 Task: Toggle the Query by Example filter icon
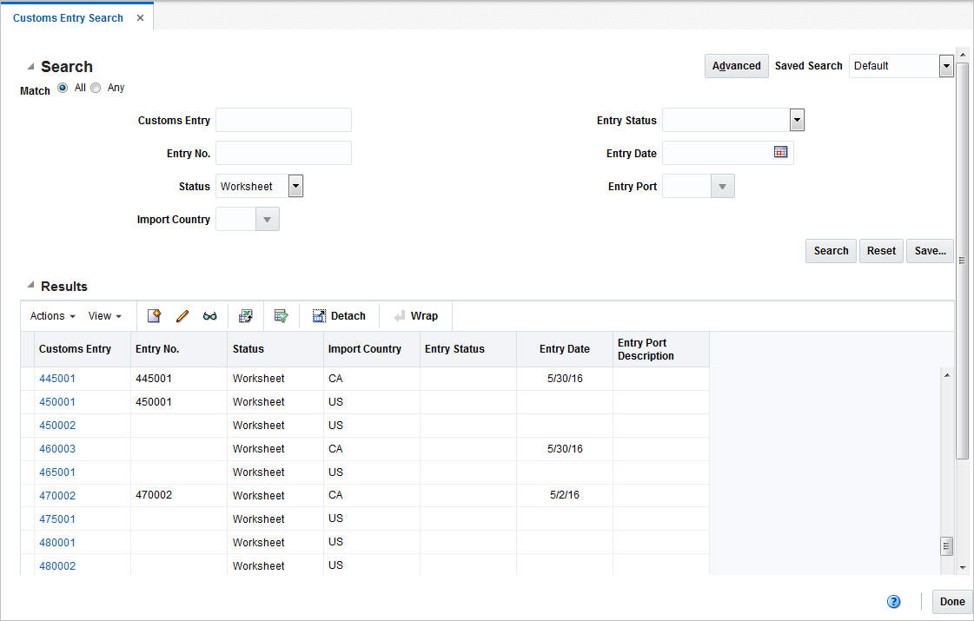click(x=281, y=315)
